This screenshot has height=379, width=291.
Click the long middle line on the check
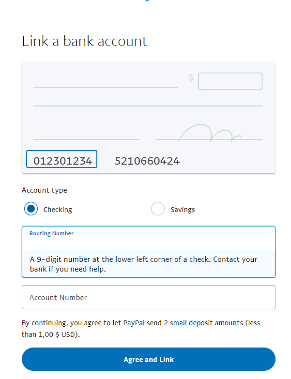coord(148,106)
